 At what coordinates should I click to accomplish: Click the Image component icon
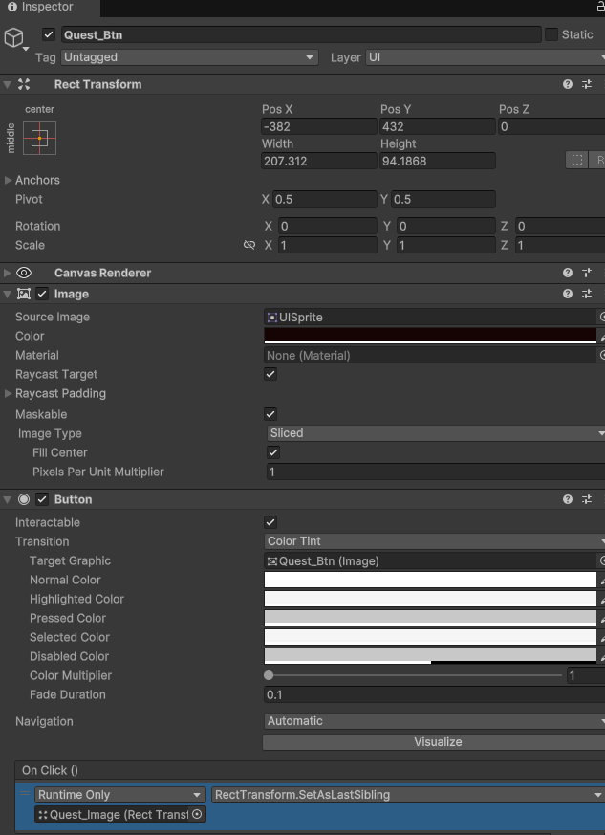tap(24, 294)
